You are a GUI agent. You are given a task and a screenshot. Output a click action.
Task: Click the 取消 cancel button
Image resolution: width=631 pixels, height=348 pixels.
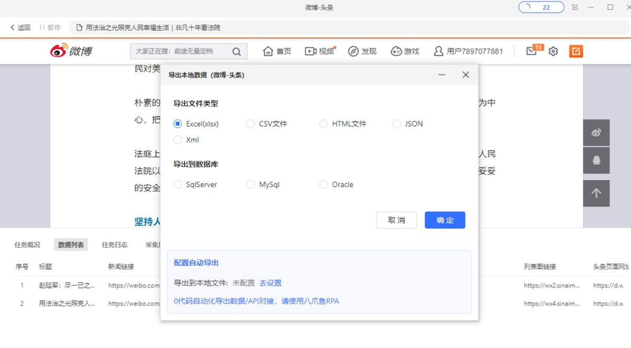(x=396, y=220)
